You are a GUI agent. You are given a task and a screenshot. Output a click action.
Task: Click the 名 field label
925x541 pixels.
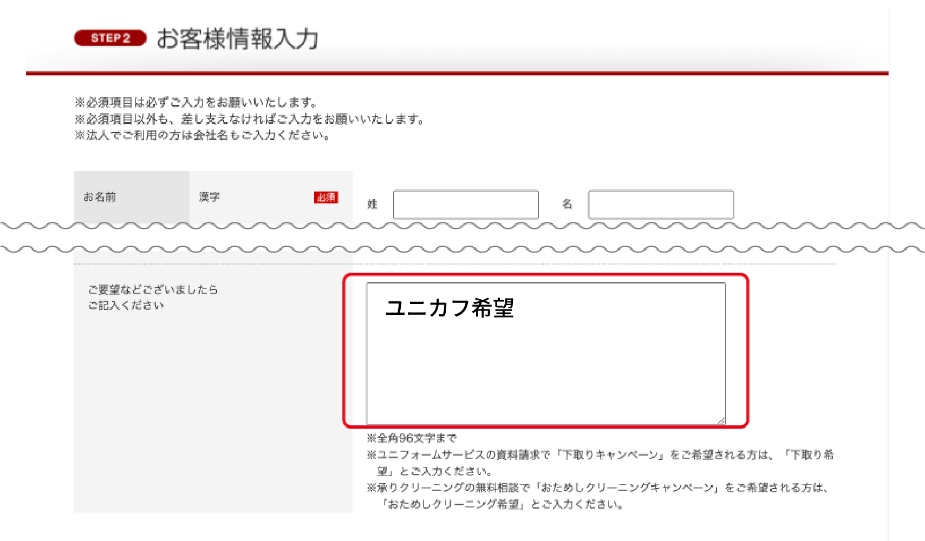[x=567, y=204]
